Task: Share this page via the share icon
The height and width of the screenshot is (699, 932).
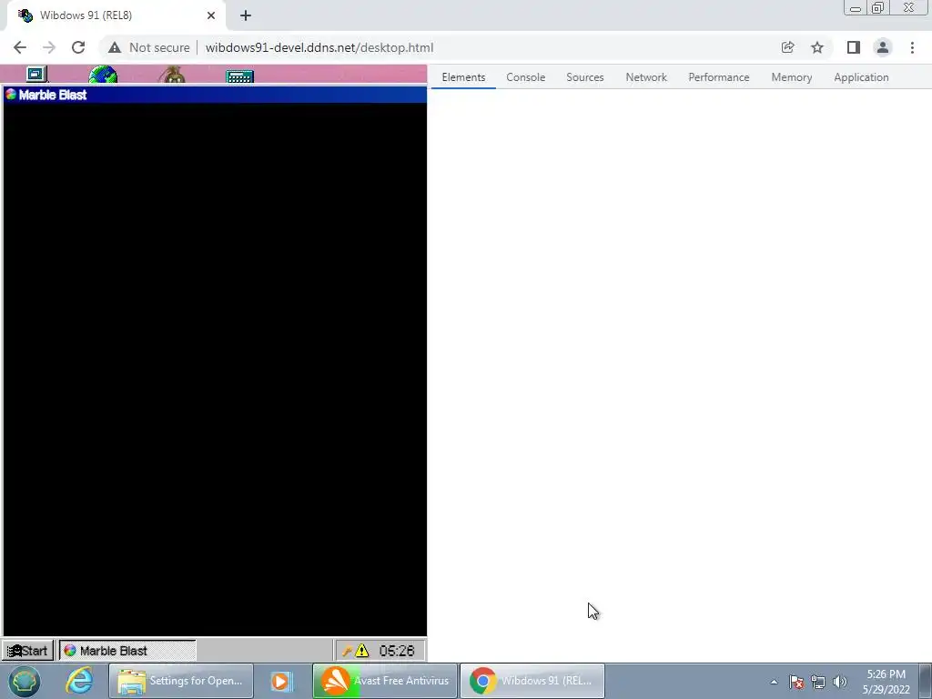Action: click(787, 47)
